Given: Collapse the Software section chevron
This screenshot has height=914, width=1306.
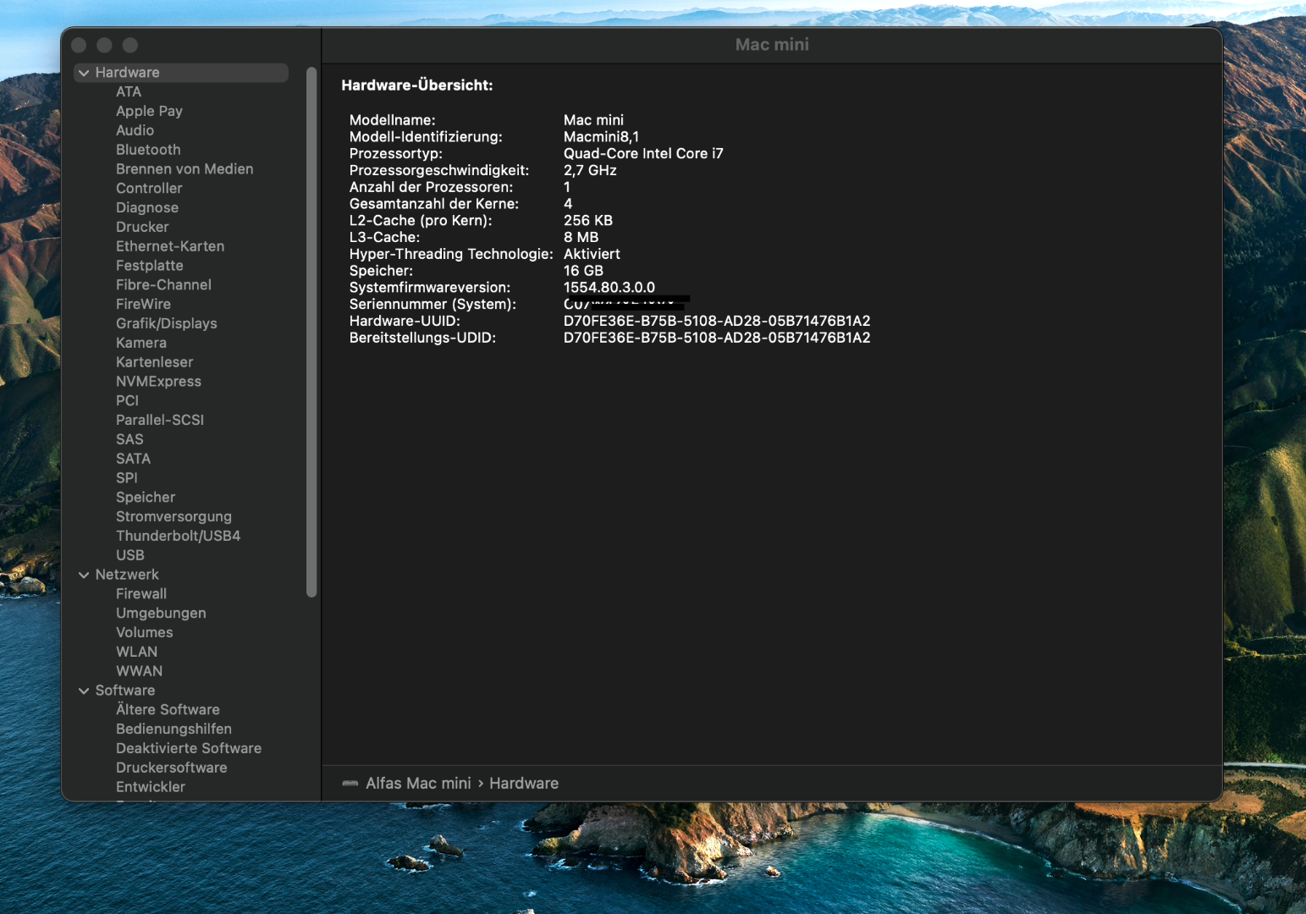Looking at the screenshot, I should [x=84, y=691].
